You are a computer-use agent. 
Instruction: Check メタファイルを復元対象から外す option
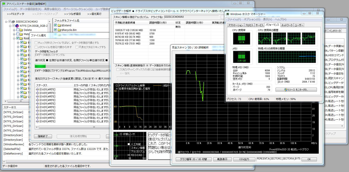36,47
